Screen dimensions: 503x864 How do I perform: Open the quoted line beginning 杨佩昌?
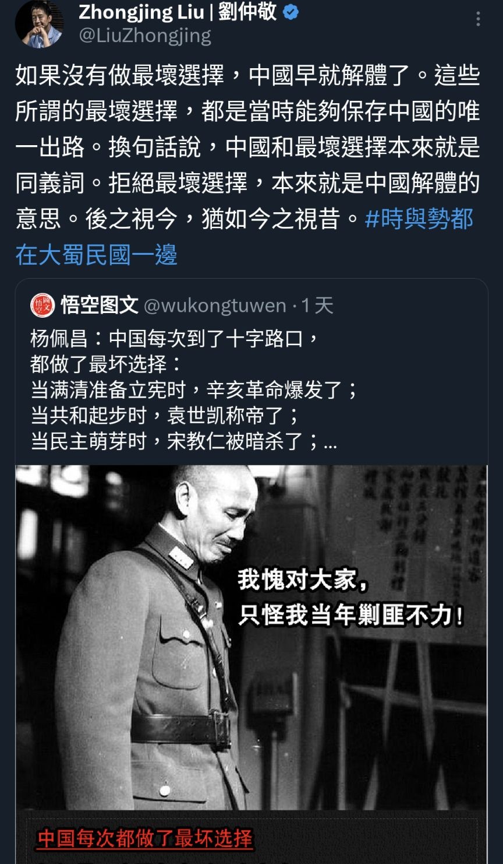click(175, 338)
